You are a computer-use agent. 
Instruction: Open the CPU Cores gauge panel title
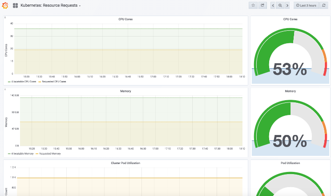290,19
